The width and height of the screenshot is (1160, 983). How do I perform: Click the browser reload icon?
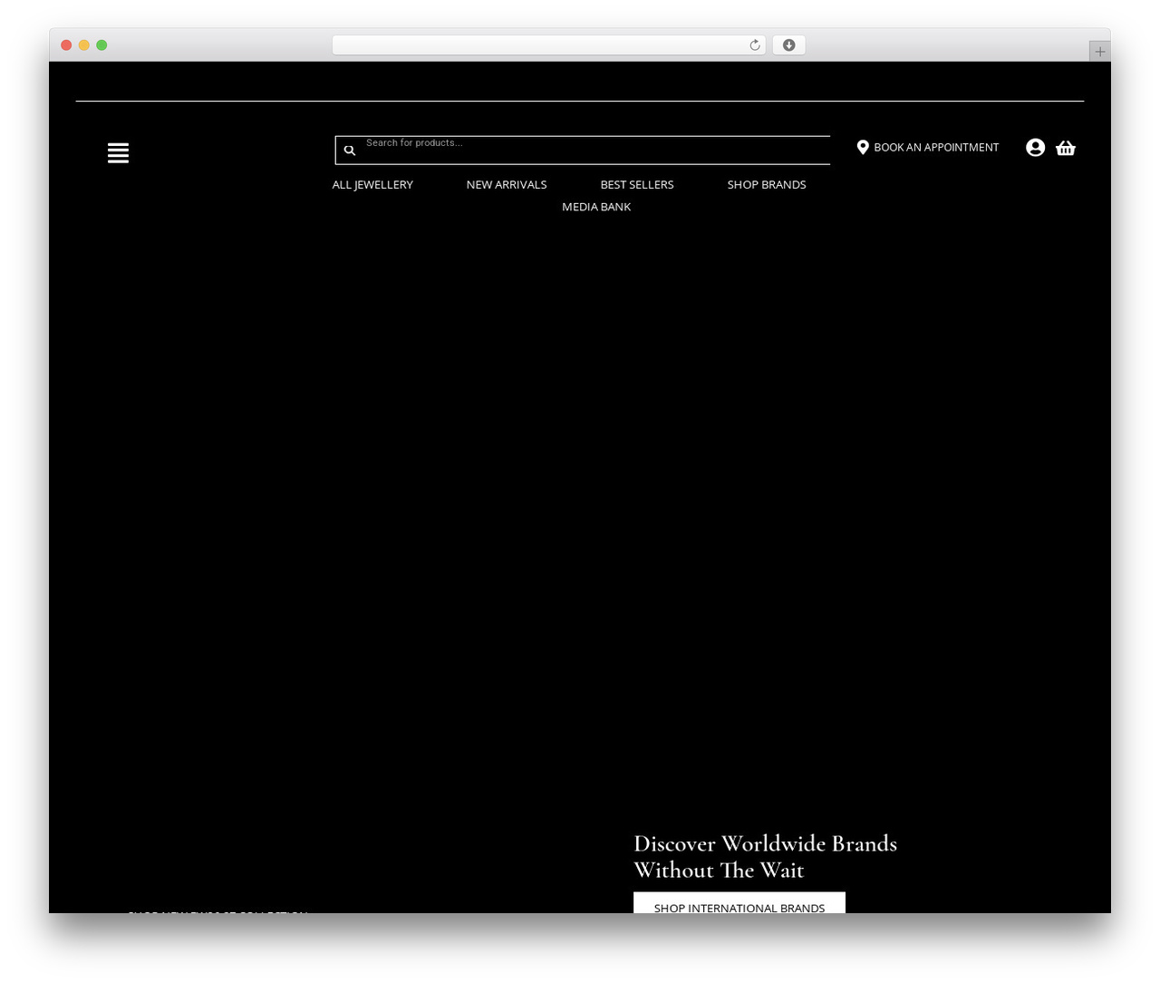point(754,45)
